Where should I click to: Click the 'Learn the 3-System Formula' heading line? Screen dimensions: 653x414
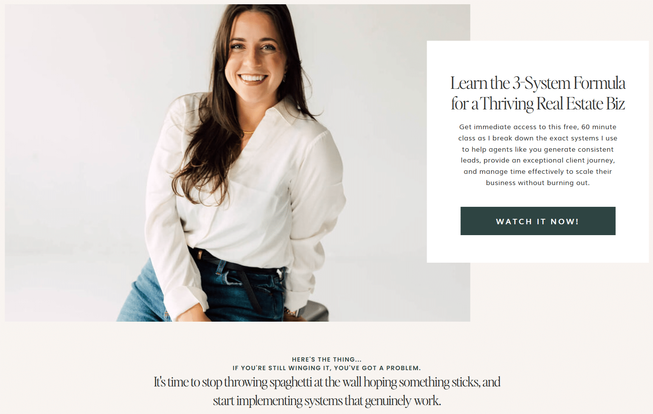(x=538, y=83)
